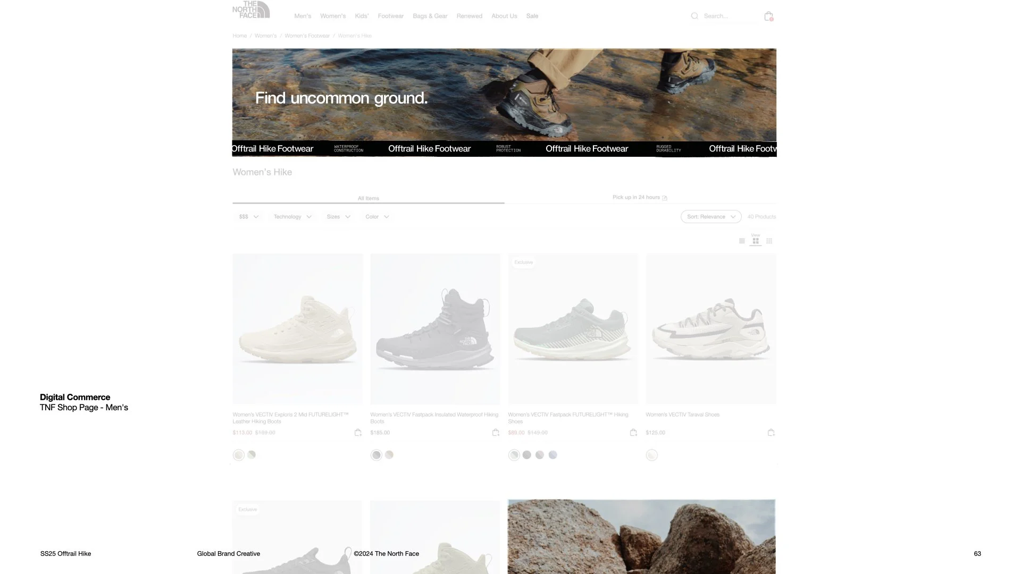Image resolution: width=1021 pixels, height=574 pixels.
Task: Open the Sale navigation link
Action: click(532, 16)
